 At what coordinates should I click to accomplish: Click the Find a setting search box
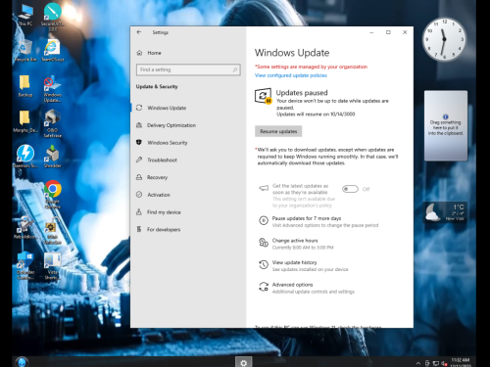coord(188,69)
